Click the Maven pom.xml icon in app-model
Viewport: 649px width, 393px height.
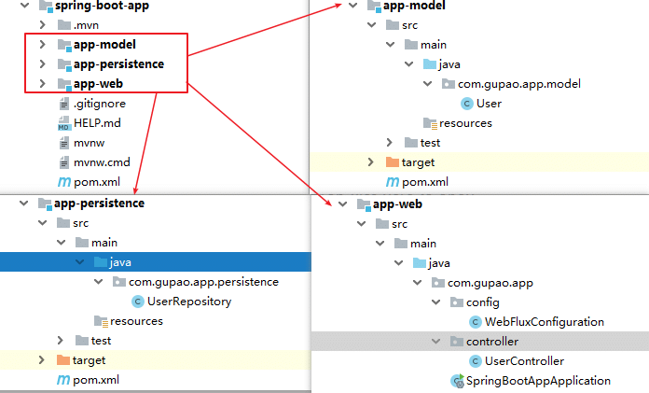pyautogui.click(x=391, y=182)
